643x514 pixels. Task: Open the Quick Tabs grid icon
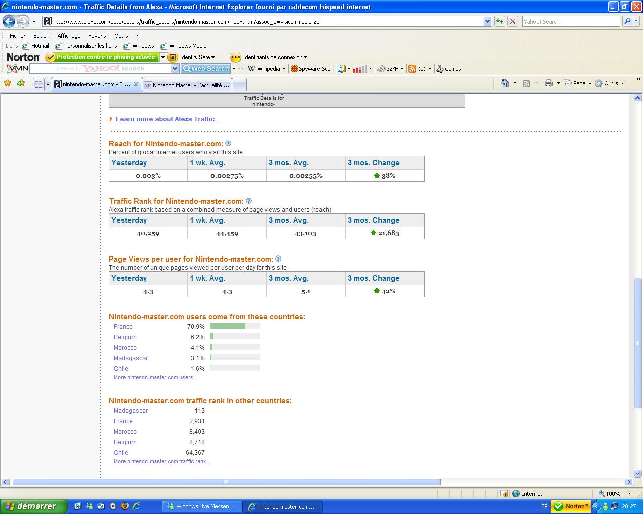pyautogui.click(x=38, y=84)
